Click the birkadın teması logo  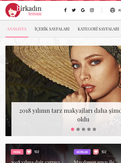click(23, 10)
